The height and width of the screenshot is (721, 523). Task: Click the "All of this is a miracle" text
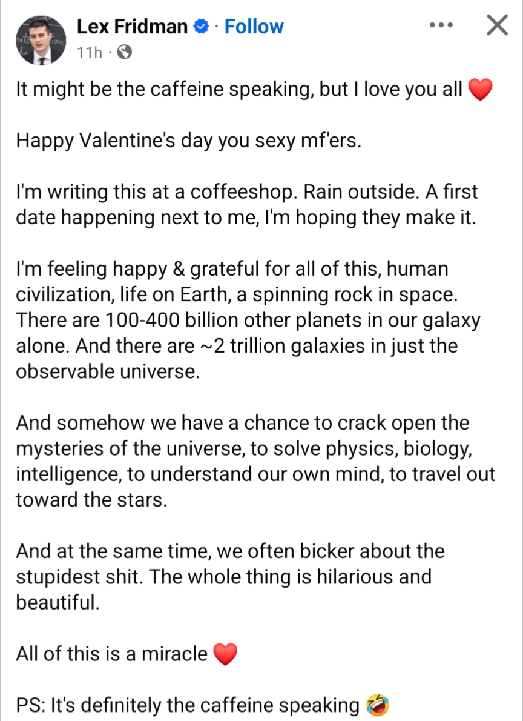(x=112, y=654)
